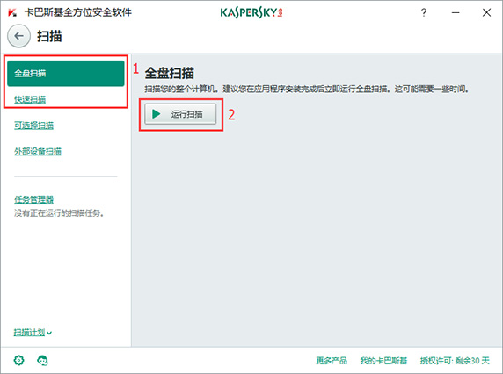Image resolution: width=503 pixels, height=374 pixels.
Task: Open help with the question mark icon
Action: pyautogui.click(x=424, y=12)
